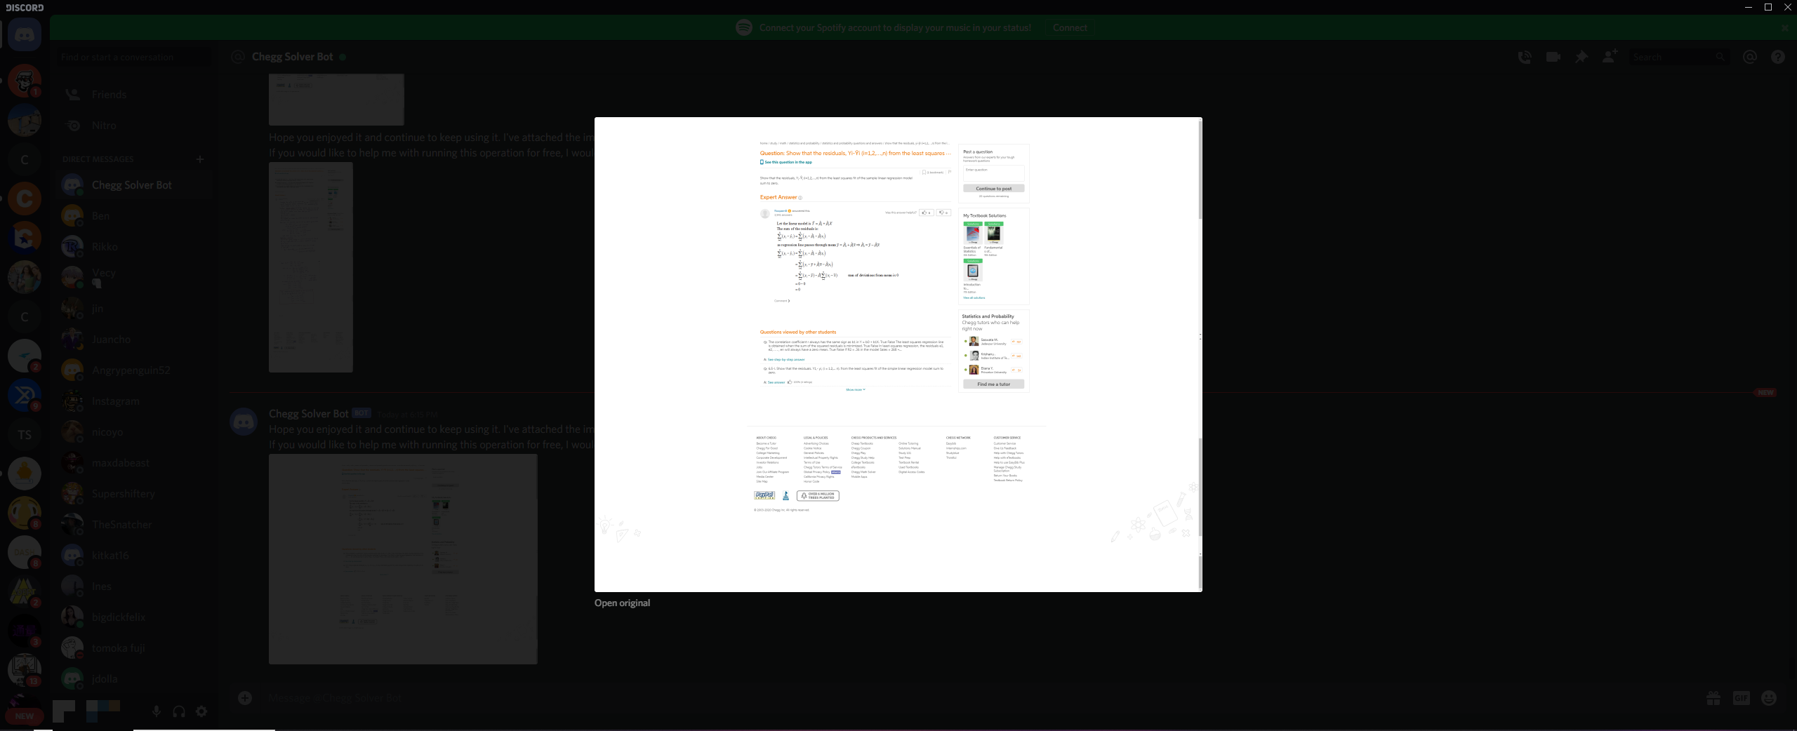Open DM with nicoyo
Screen dimensions: 1797x731
[133, 432]
